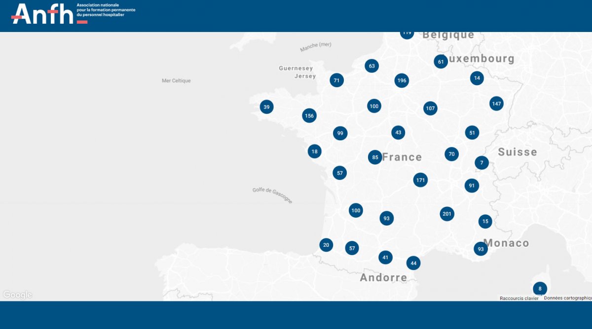Select the cluster labeled 18 on the coast
The height and width of the screenshot is (329, 592).
click(x=314, y=151)
